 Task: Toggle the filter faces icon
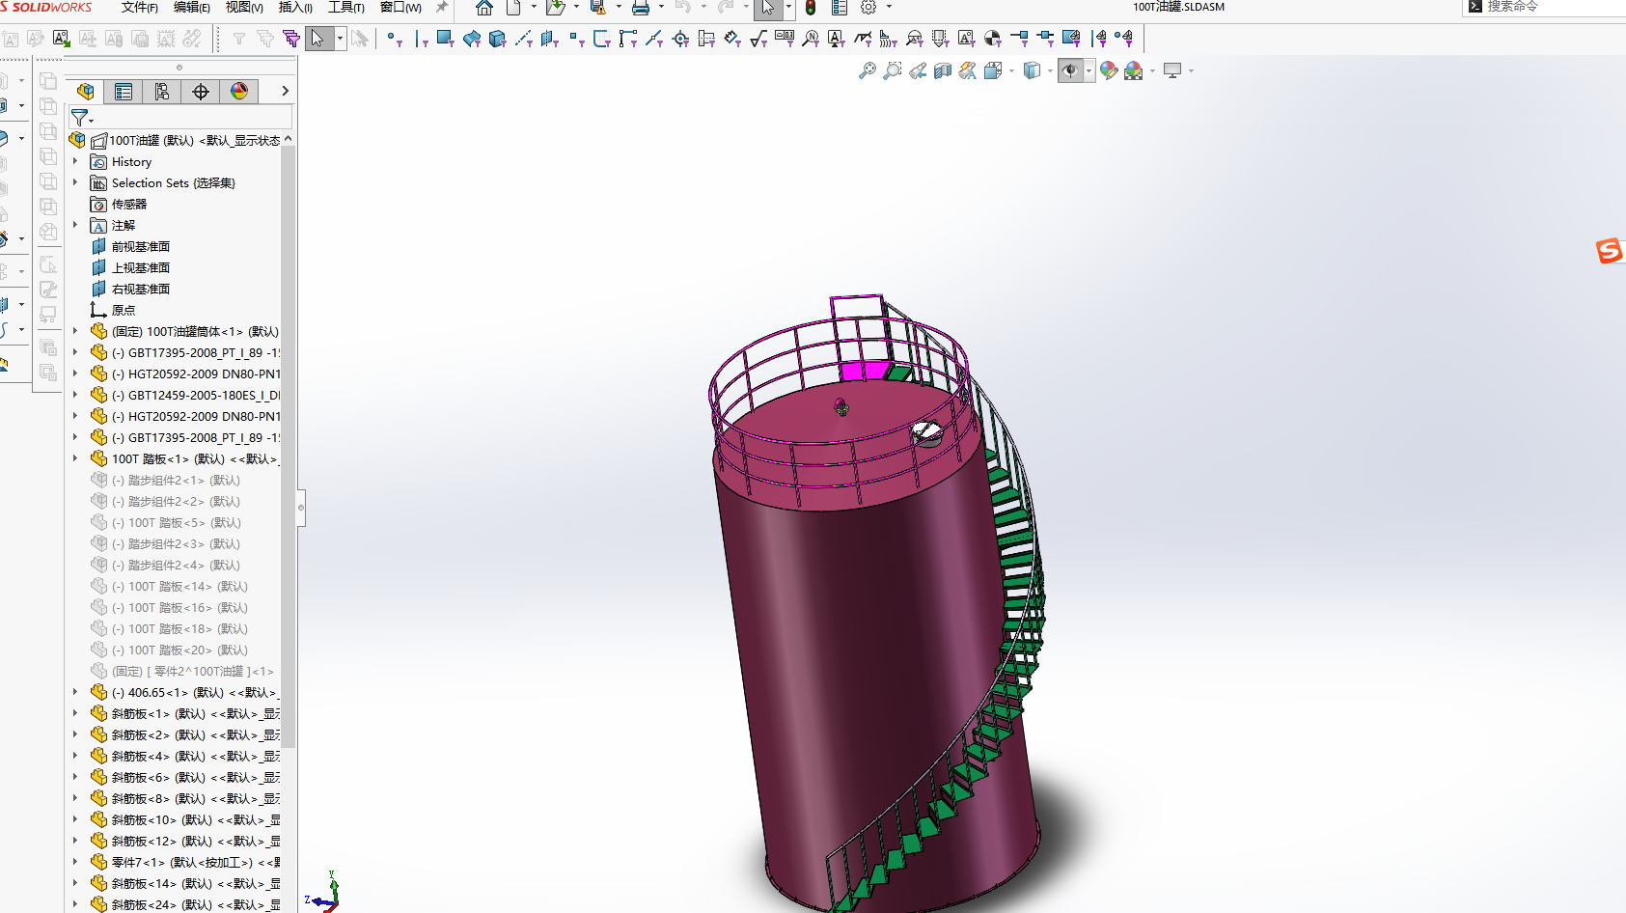[445, 39]
